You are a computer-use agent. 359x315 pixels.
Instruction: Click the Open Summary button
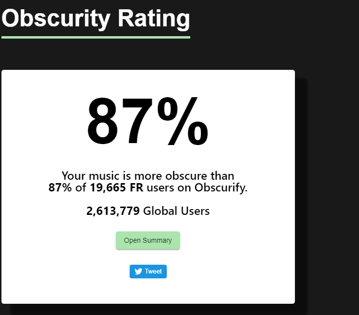point(148,240)
